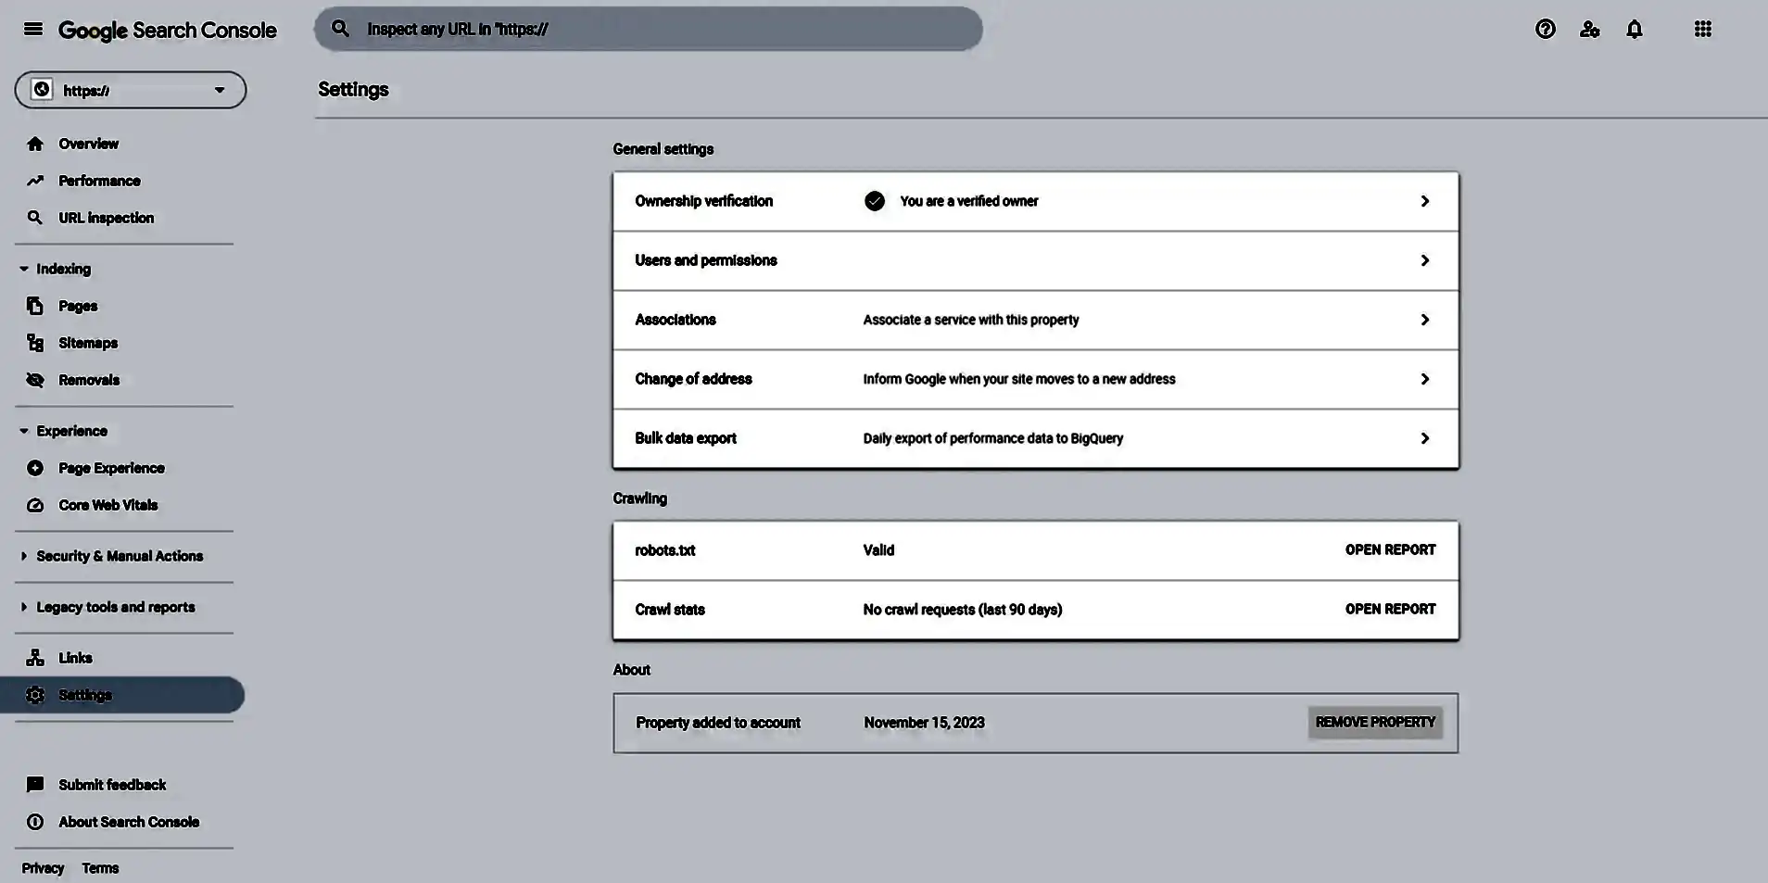This screenshot has height=883, width=1768.
Task: Collapse the Indexing section
Action: click(x=24, y=269)
